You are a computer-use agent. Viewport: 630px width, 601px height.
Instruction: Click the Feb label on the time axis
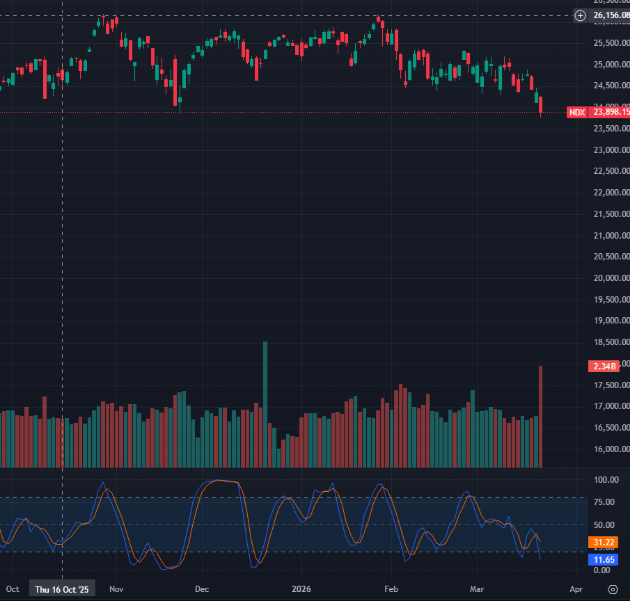(391, 589)
